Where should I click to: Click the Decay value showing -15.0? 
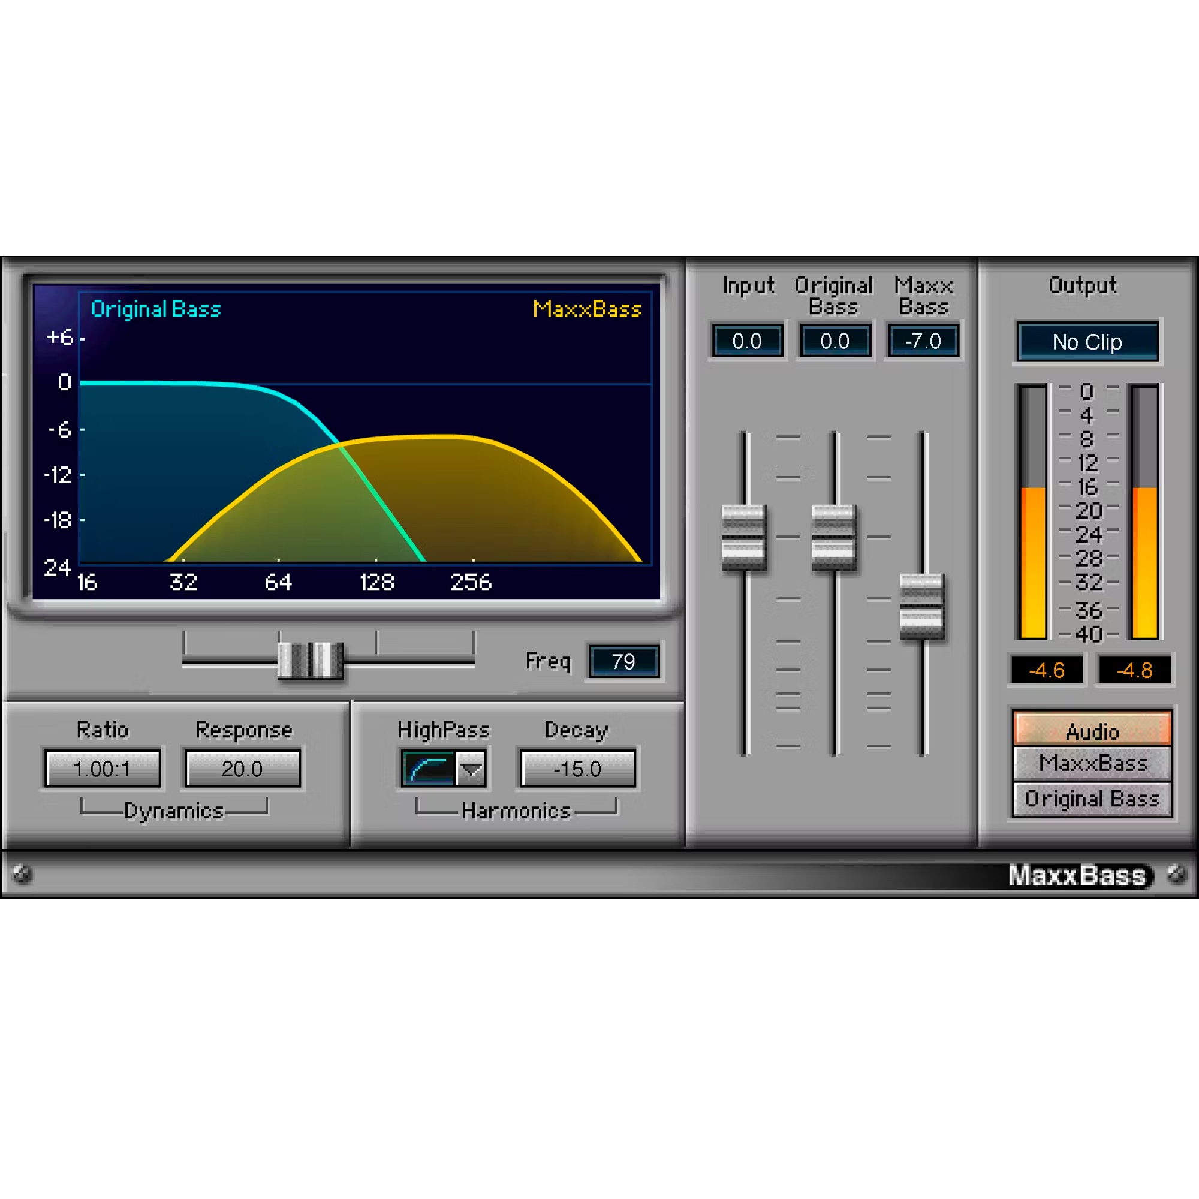[576, 769]
